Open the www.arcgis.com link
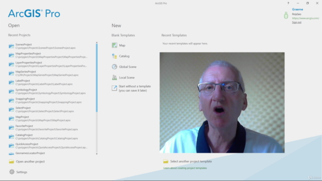The width and height of the screenshot is (322, 181). (x=305, y=18)
